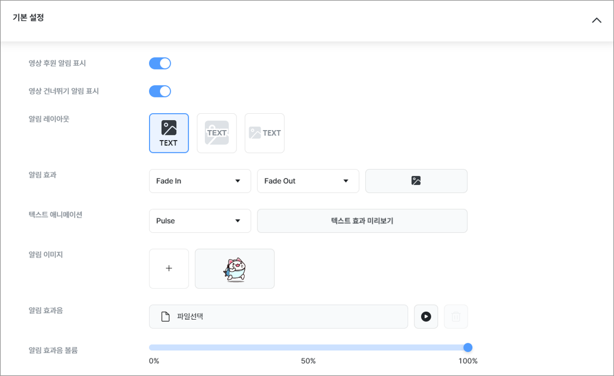
Task: Play the alert sound effect
Action: [426, 316]
